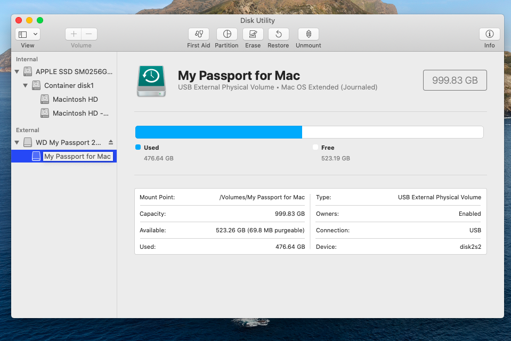
Task: Click the 523.19 GB free value
Action: pyautogui.click(x=336, y=158)
